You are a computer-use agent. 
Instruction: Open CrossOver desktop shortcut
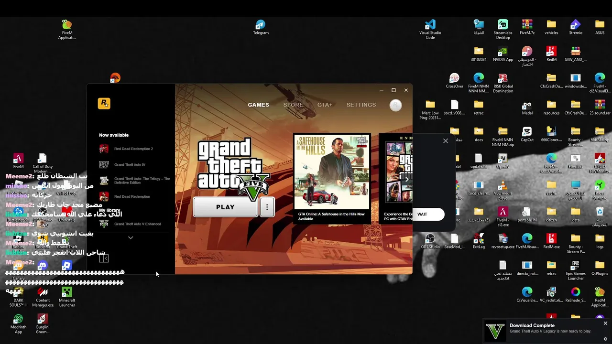454,81
